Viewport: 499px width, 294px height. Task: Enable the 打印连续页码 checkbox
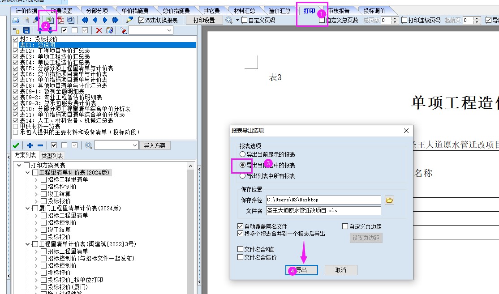click(404, 20)
